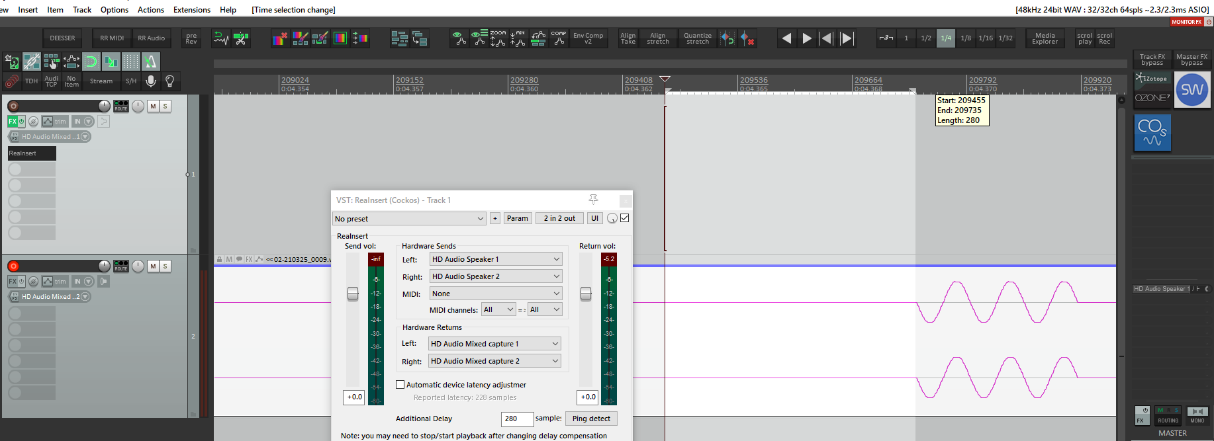
Task: Open the Options menu
Action: click(115, 10)
